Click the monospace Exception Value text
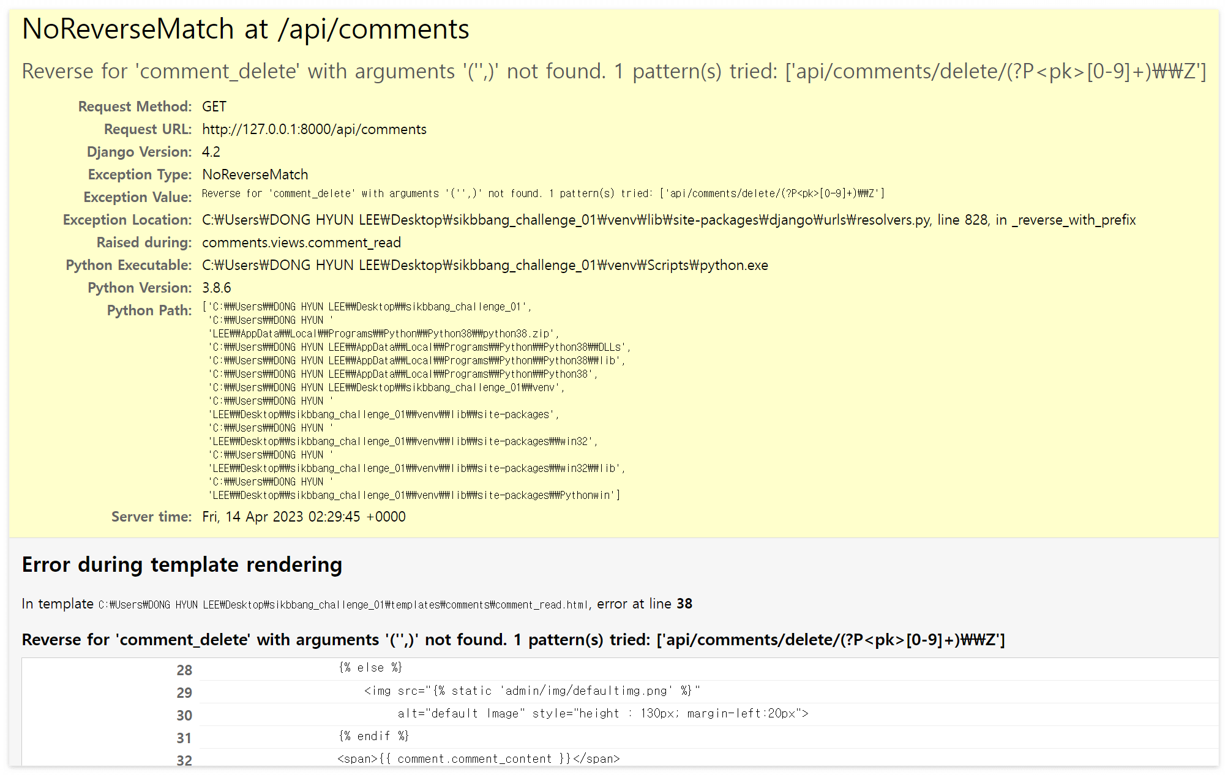Screen dimensions: 1228x775 (x=542, y=193)
